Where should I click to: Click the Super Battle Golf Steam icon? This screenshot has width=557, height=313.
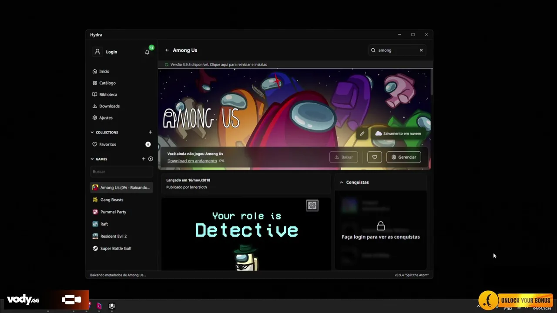point(95,249)
